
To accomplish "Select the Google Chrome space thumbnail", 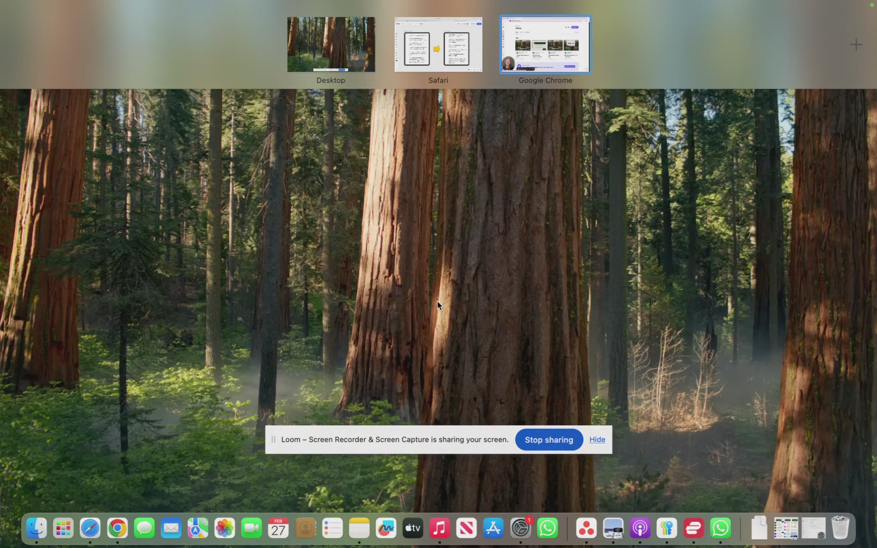I will pos(546,45).
